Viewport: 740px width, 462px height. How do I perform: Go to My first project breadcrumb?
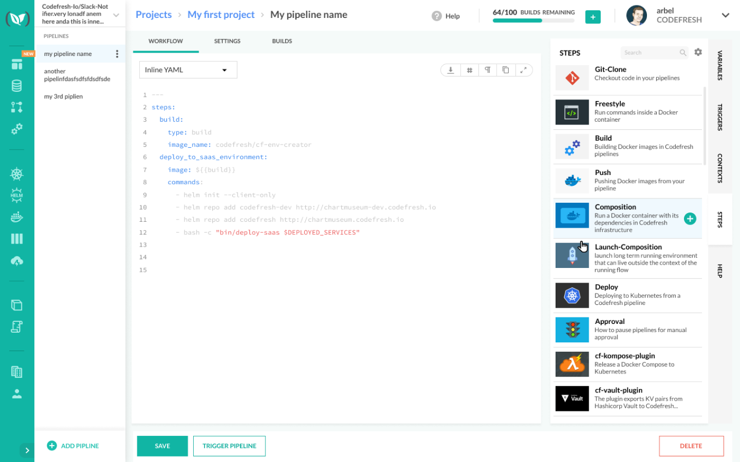point(221,15)
